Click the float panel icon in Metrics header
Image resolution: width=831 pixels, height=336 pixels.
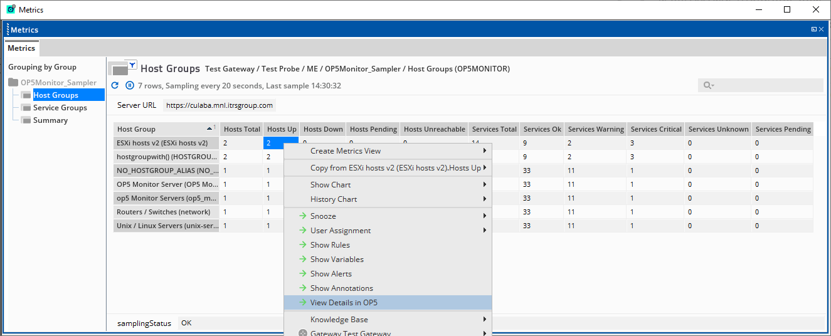pos(814,29)
